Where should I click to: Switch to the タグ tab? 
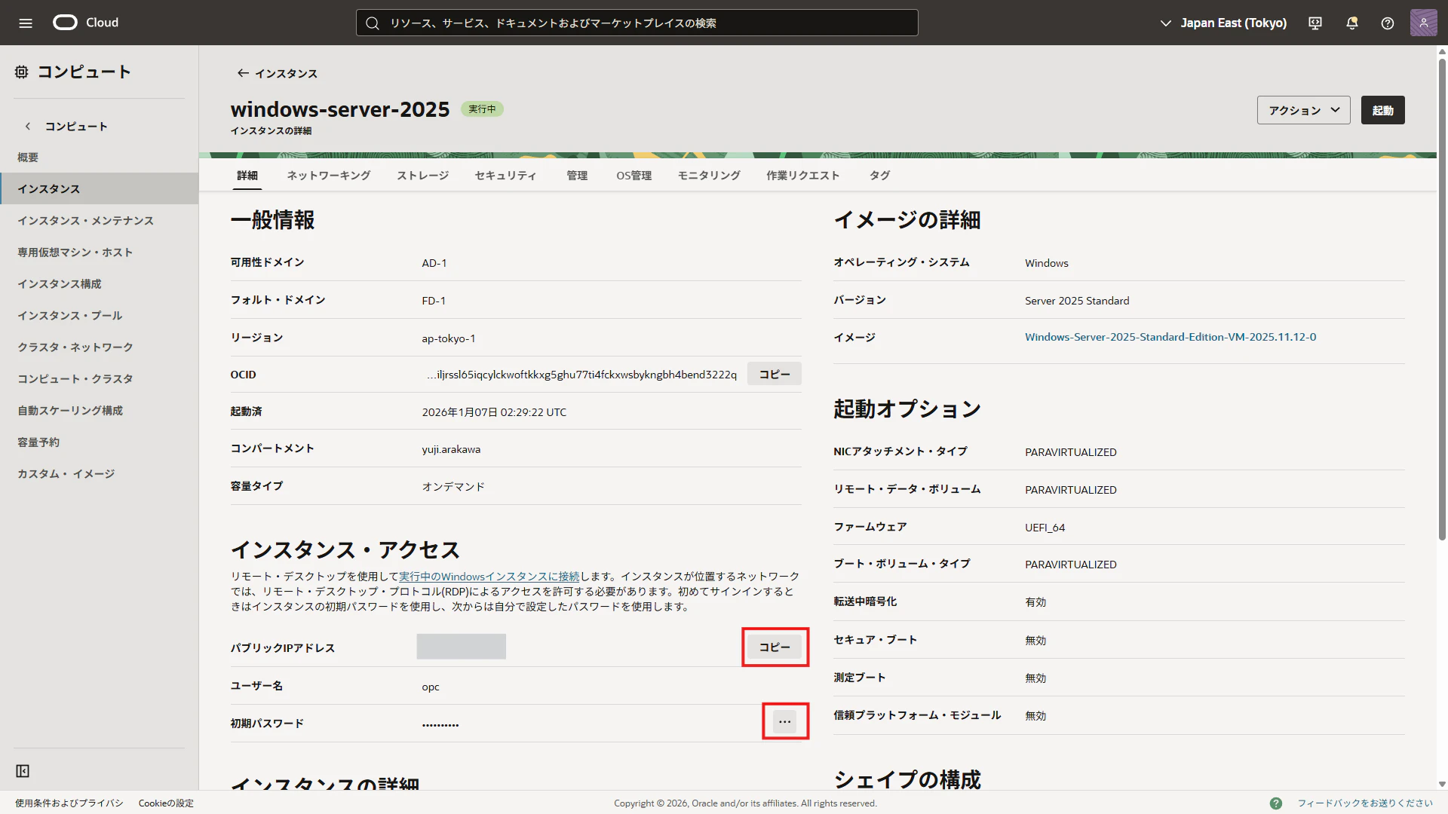(880, 176)
